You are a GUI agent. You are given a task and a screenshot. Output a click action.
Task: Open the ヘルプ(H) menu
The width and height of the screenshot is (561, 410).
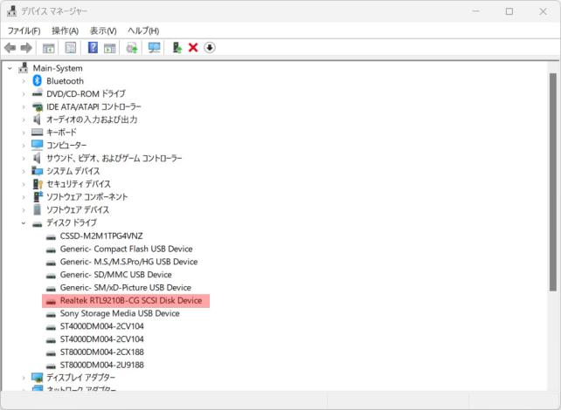143,31
